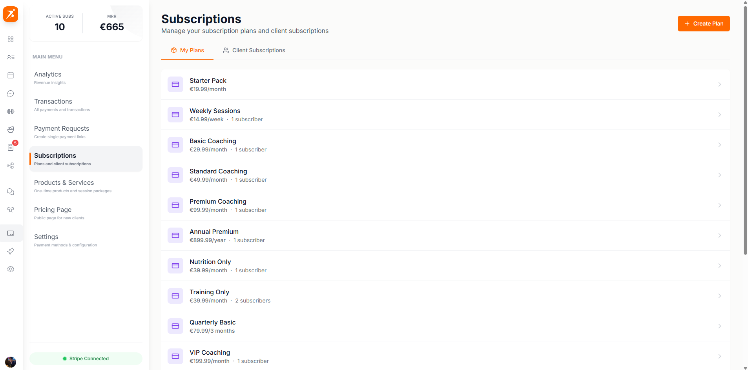748x370 pixels.
Task: Open the settings gear icon
Action: 11,269
